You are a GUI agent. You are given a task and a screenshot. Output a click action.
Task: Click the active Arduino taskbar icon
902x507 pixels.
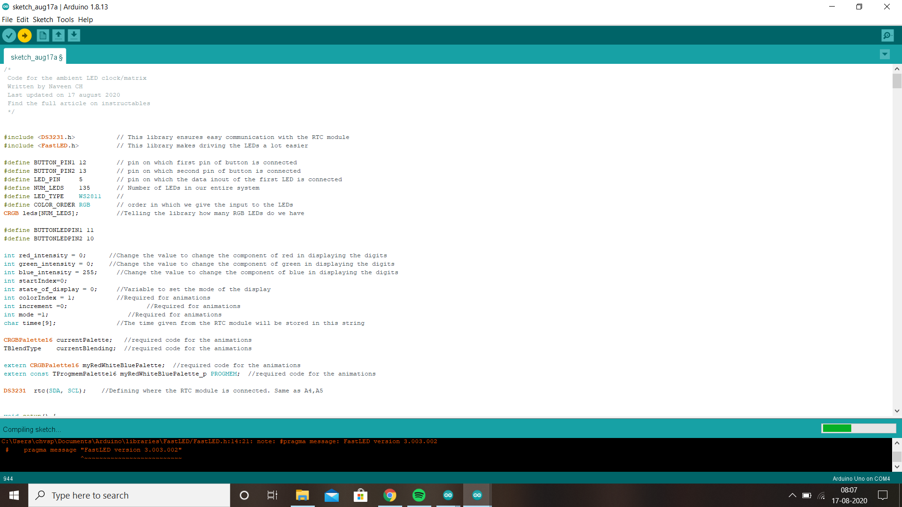477,495
